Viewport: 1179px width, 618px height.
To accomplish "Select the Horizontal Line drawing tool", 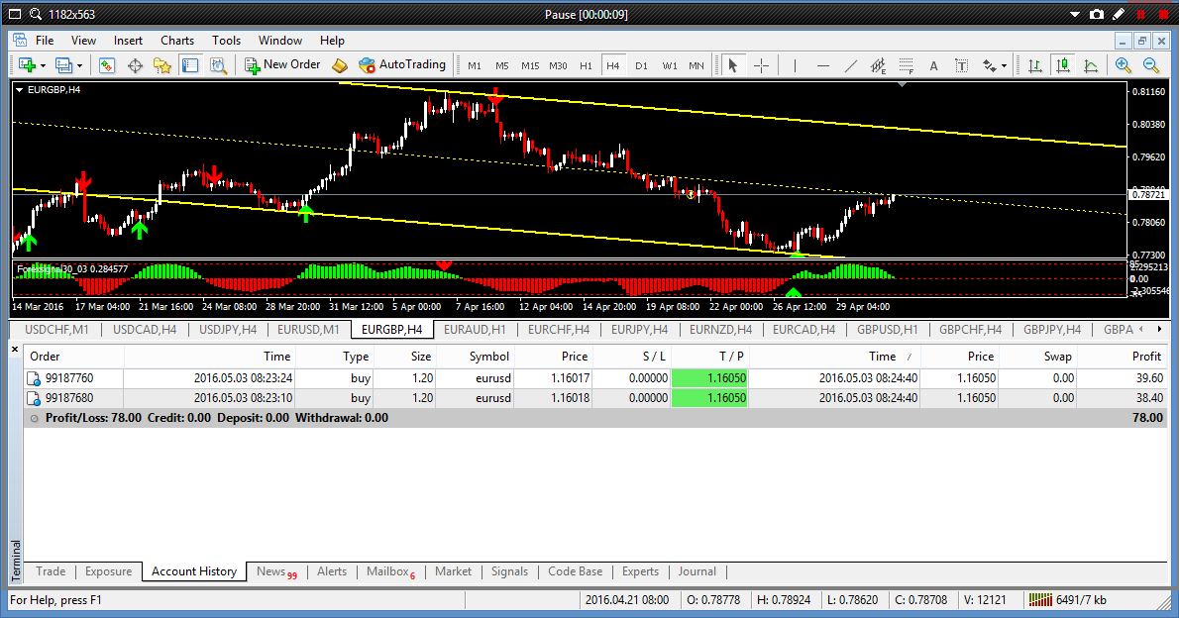I will tap(822, 65).
